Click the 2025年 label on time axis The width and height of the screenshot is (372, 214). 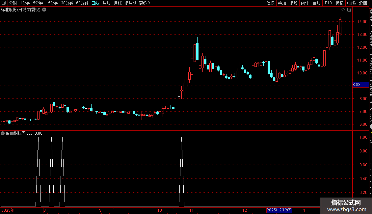click(x=8, y=210)
